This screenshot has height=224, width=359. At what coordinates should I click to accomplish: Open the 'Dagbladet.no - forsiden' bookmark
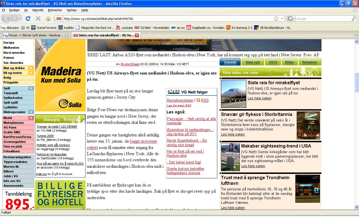pos(206,28)
